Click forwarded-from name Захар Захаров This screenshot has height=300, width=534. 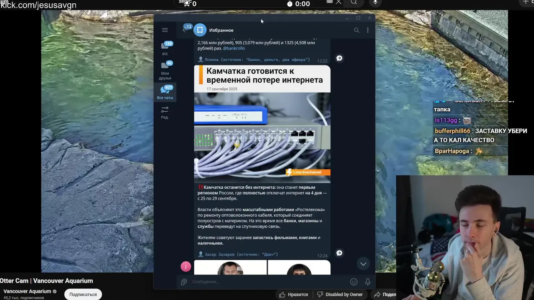220,254
